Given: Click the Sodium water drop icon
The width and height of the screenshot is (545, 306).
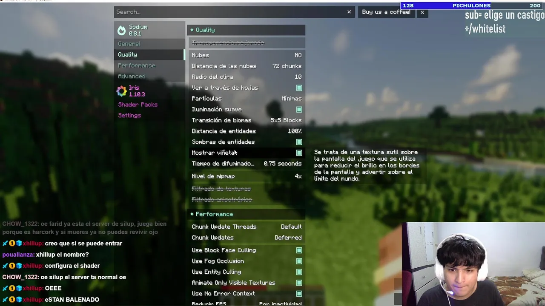Looking at the screenshot, I should (122, 30).
